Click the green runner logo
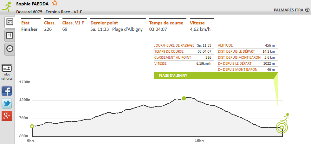The width and height of the screenshot is (311, 144). point(6,7)
